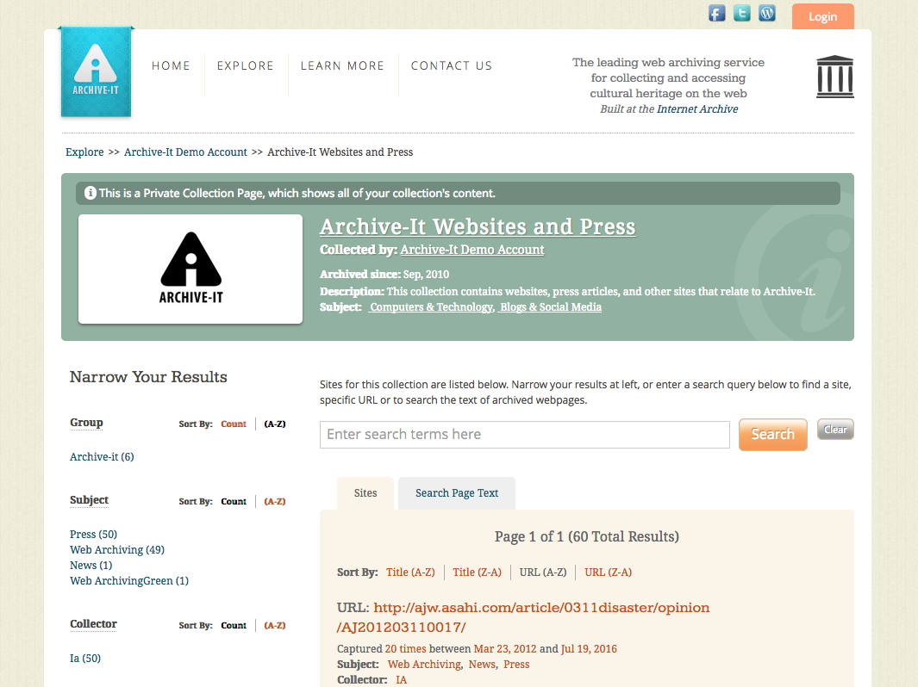
Task: Sort results by Title (Z-A)
Action: click(477, 572)
